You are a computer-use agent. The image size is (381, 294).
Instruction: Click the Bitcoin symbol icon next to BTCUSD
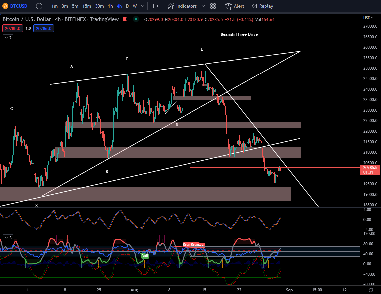click(x=5, y=6)
